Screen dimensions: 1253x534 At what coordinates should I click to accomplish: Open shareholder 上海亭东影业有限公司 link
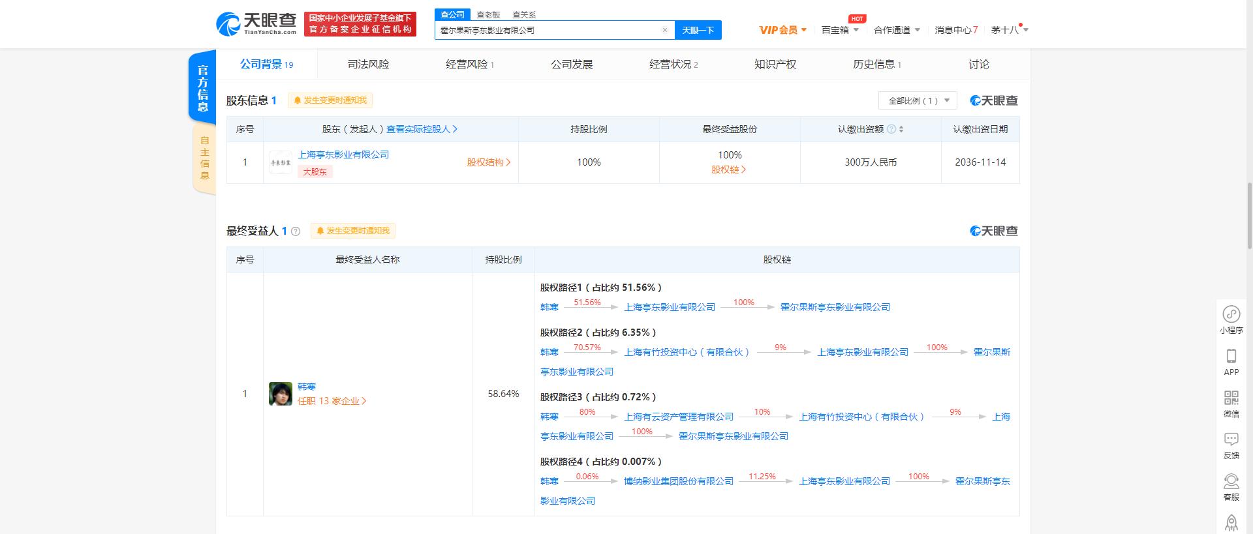343,155
